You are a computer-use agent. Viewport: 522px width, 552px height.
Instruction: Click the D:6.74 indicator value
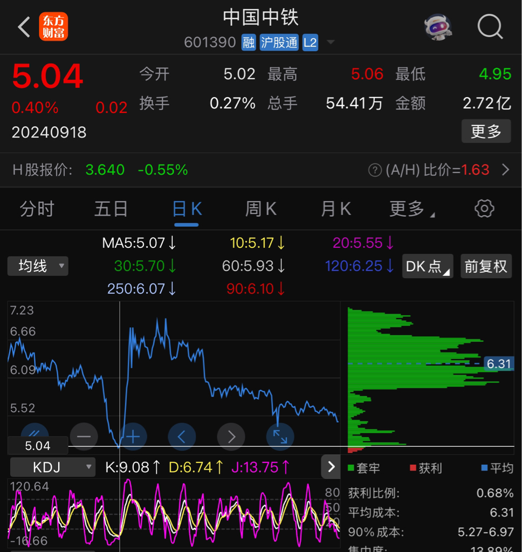[x=196, y=467]
